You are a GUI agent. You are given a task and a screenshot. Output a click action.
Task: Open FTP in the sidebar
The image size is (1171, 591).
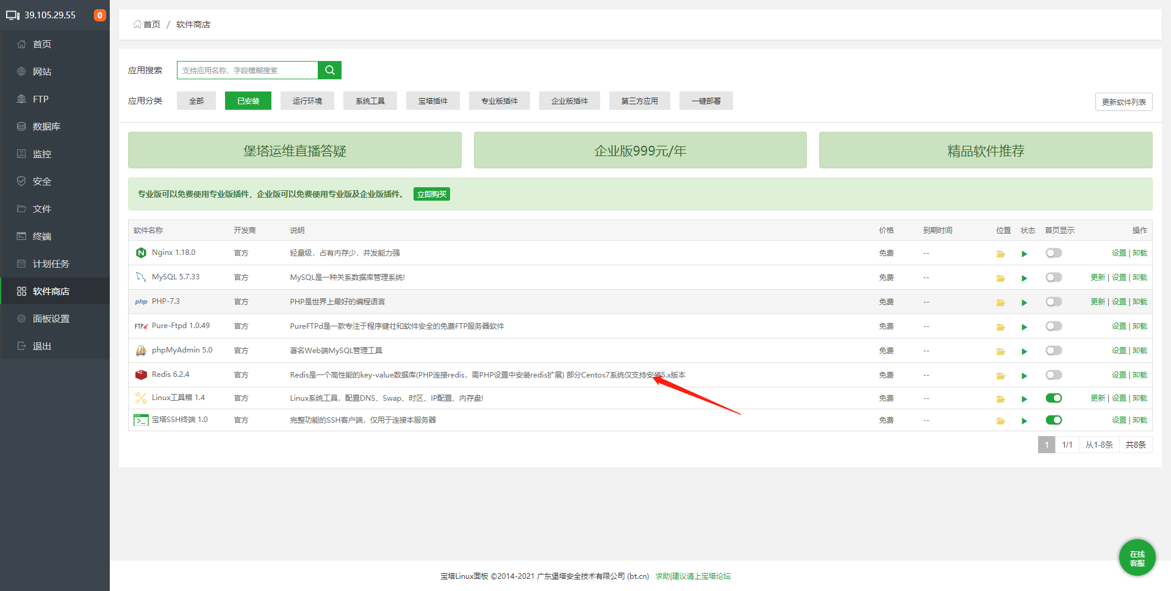[x=55, y=99]
